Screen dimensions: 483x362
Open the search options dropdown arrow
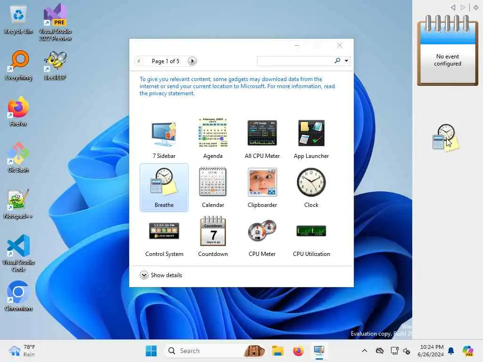pos(347,61)
